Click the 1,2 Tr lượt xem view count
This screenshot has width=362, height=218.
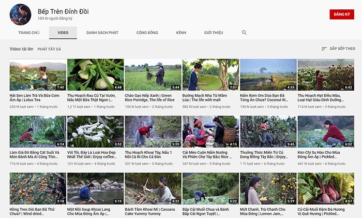coord(79,107)
